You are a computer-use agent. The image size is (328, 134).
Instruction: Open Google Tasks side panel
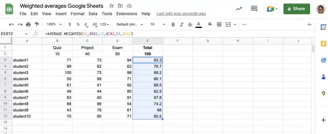click(x=323, y=60)
